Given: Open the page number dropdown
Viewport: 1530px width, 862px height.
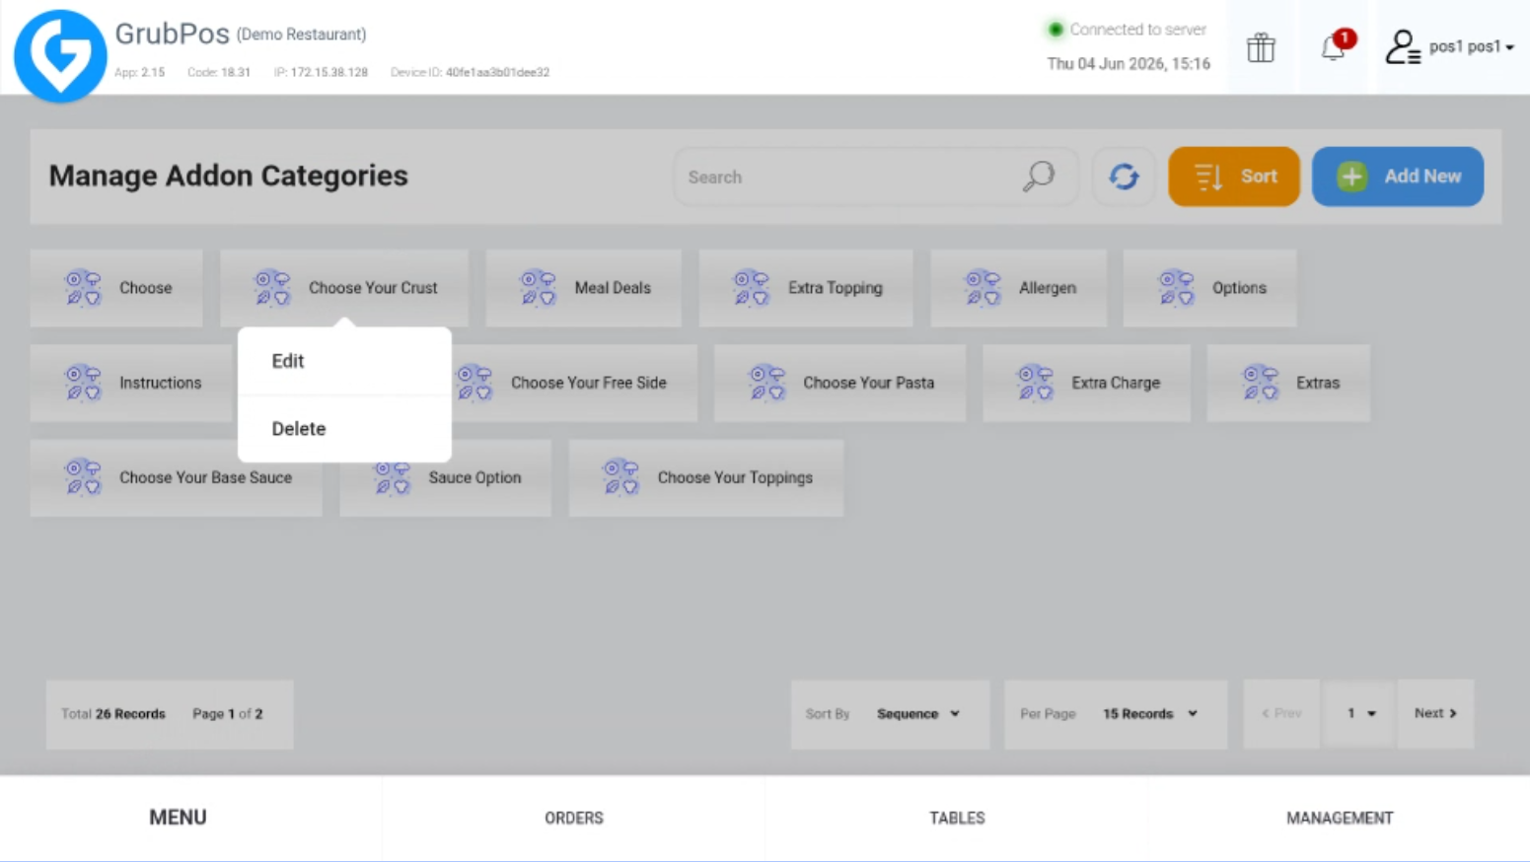Looking at the screenshot, I should tap(1359, 713).
